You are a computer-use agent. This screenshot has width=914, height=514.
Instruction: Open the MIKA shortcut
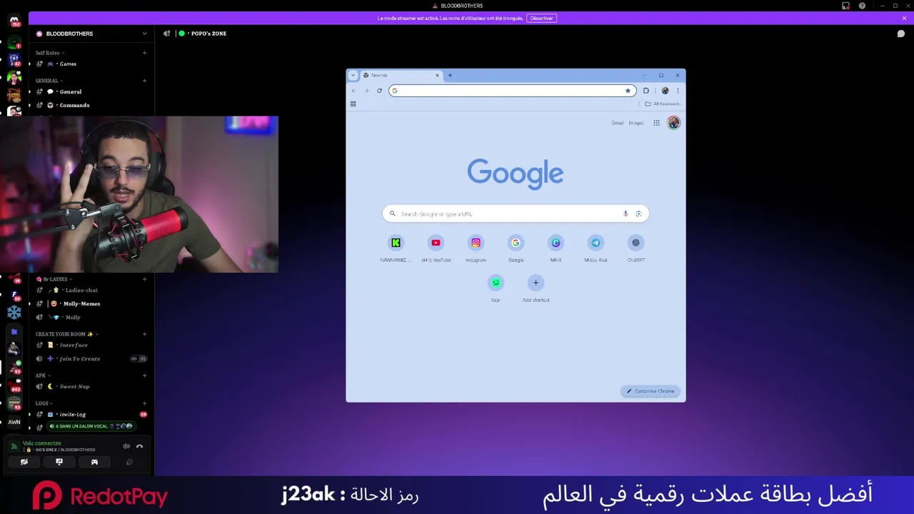click(556, 248)
